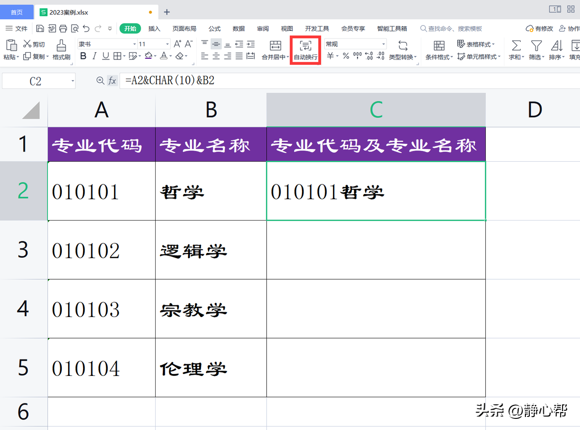Screen dimensions: 580x430
Task: Click the Merge and Center (合并居中) icon
Action: 275,46
